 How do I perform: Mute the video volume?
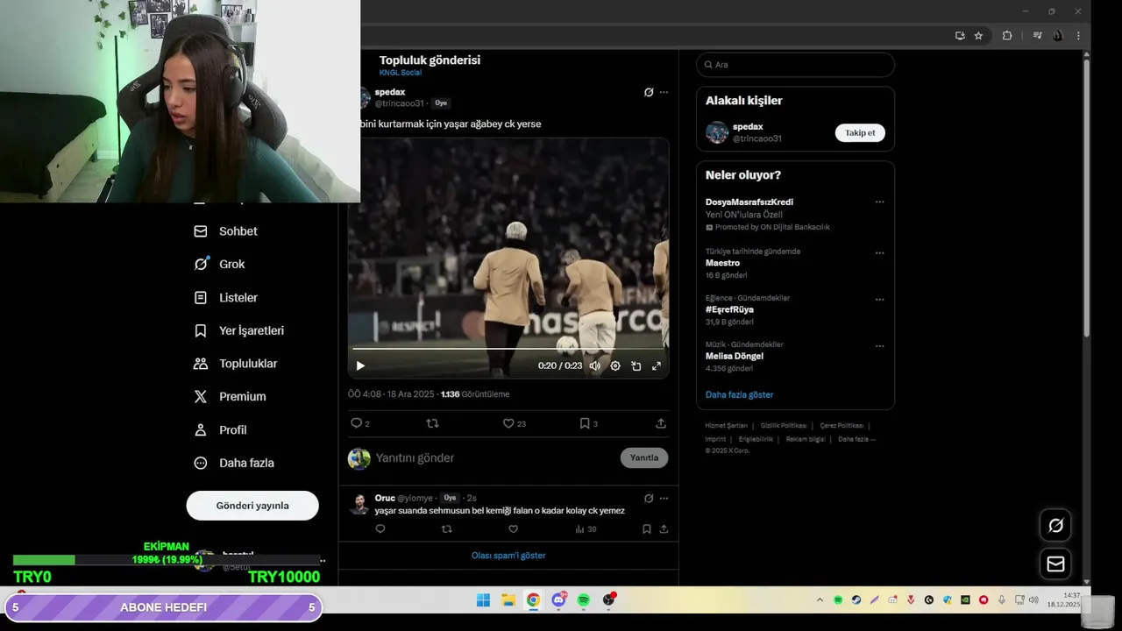tap(594, 365)
